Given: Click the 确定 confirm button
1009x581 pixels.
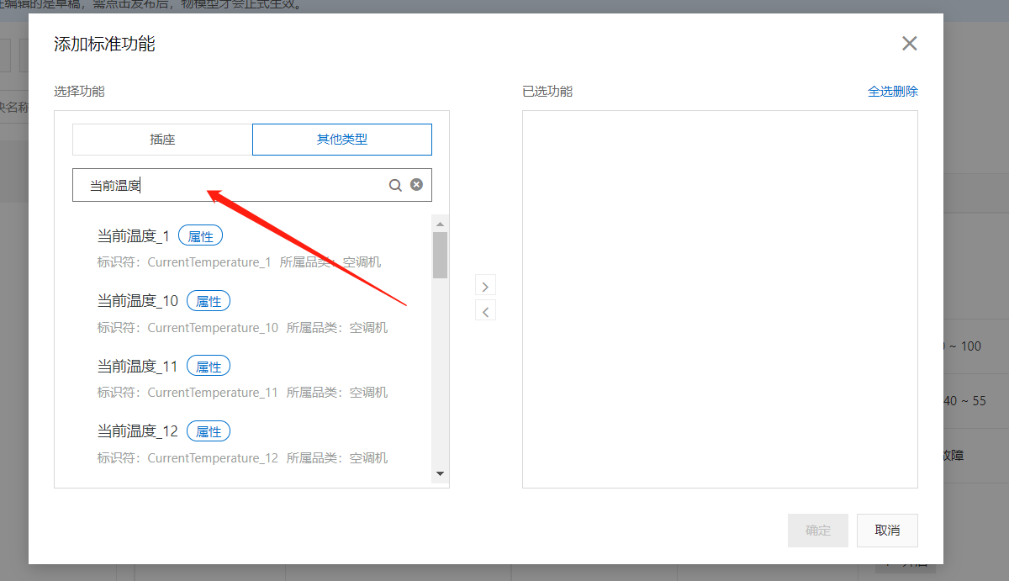Looking at the screenshot, I should coord(817,530).
